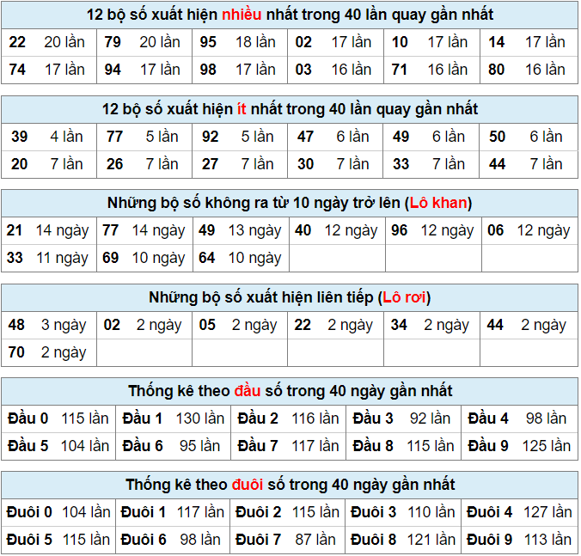Select number 33 with 7 lần
The height and width of the screenshot is (556, 581).
point(431,164)
